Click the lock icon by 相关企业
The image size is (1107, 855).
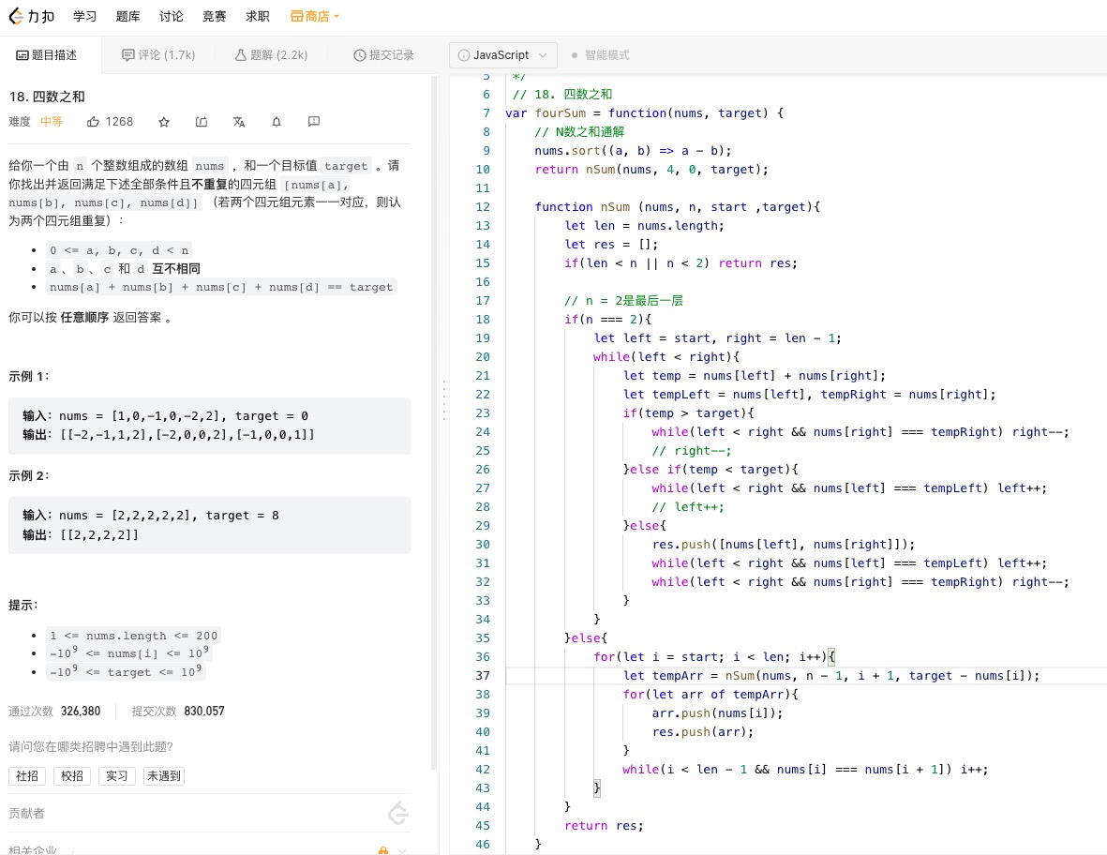tap(383, 850)
